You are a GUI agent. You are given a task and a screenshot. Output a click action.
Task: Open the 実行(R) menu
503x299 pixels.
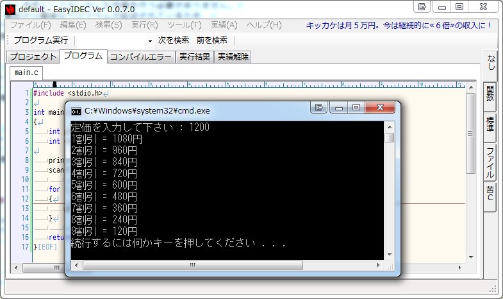click(x=145, y=25)
